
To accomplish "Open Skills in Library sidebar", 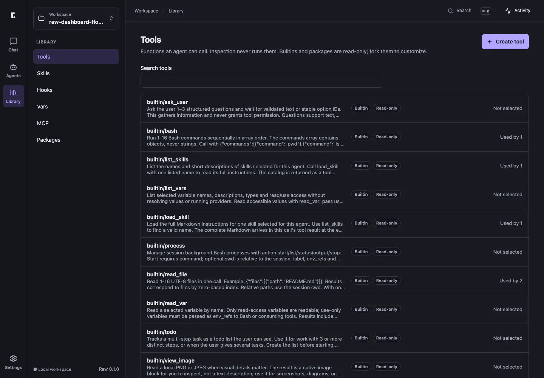I will pos(76,73).
